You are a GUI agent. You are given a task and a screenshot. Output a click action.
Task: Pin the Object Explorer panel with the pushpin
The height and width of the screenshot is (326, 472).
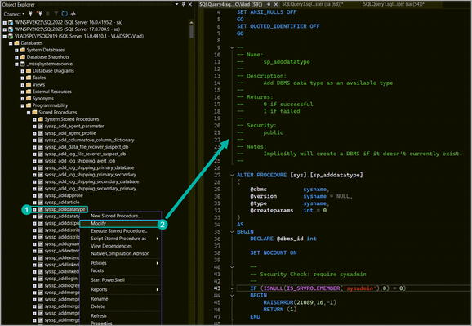[x=183, y=4]
